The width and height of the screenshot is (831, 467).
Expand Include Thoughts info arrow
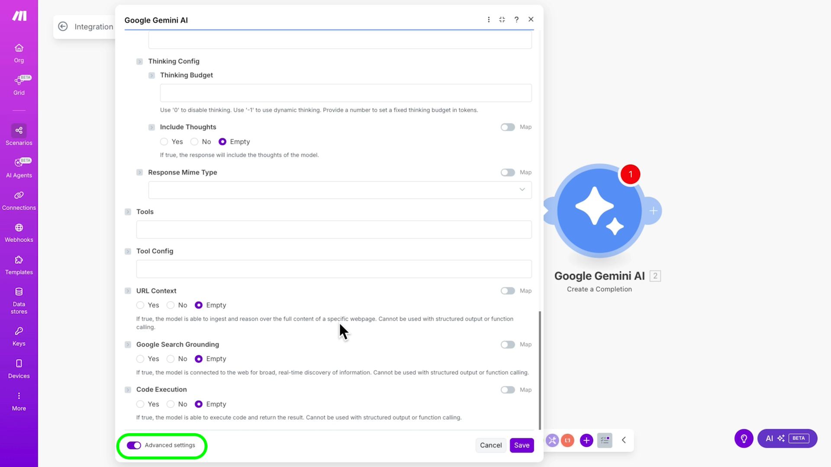tap(151, 128)
